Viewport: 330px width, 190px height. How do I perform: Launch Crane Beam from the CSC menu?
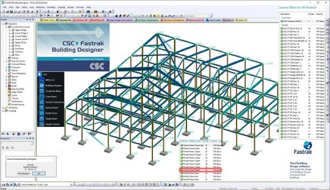pyautogui.click(x=51, y=97)
